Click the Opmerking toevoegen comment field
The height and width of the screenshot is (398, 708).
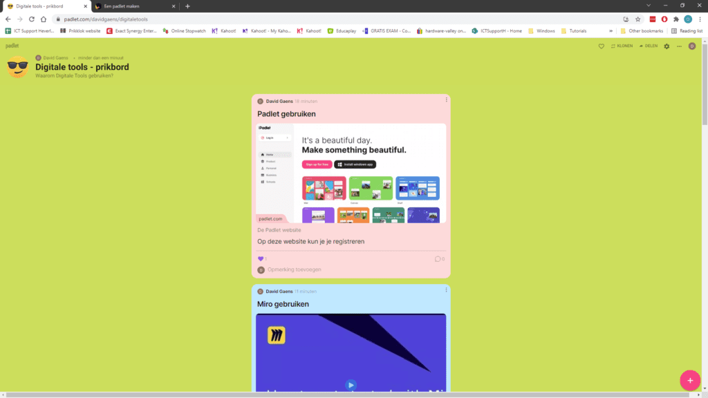(x=294, y=269)
